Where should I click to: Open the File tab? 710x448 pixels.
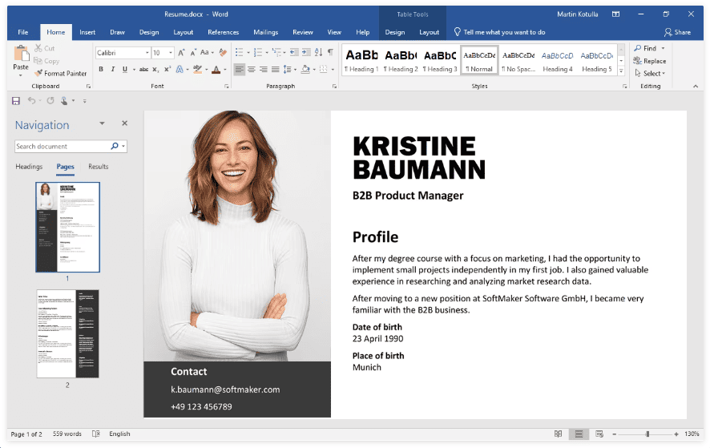(23, 32)
